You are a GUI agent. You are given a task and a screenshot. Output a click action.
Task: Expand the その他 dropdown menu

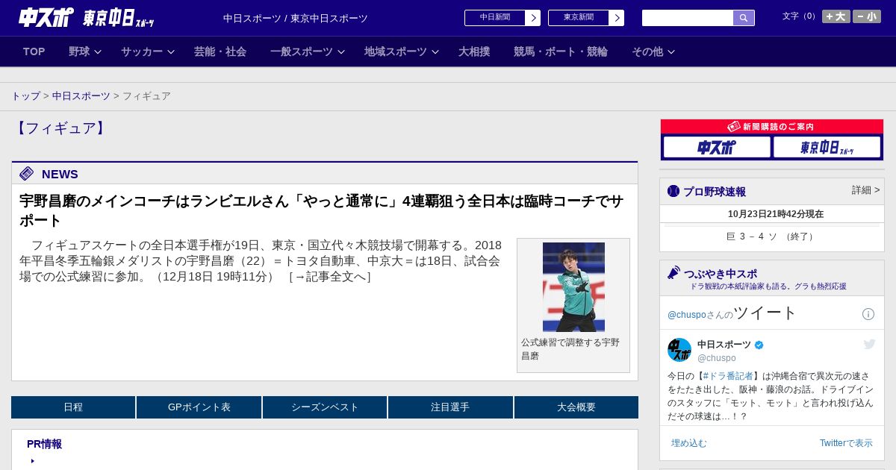click(x=653, y=51)
